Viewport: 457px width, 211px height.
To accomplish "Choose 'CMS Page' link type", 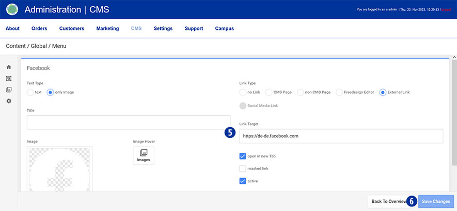I will click(x=269, y=92).
